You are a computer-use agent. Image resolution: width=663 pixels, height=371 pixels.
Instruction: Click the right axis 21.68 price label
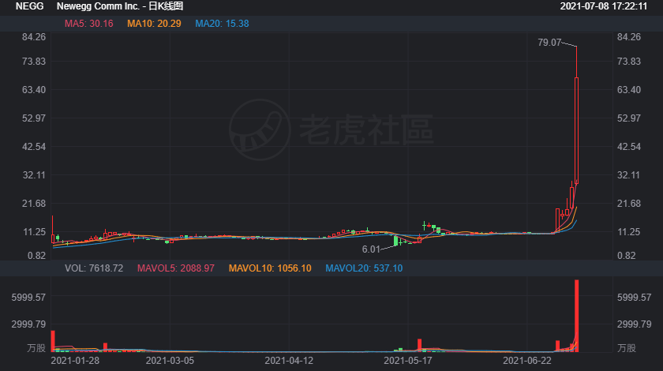pos(629,204)
